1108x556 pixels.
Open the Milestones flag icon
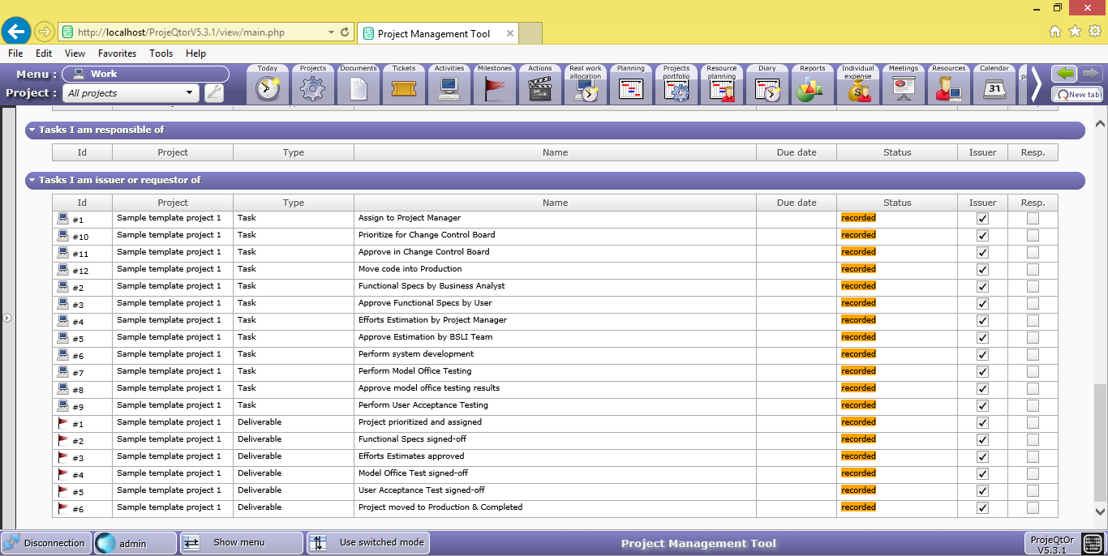(x=494, y=88)
